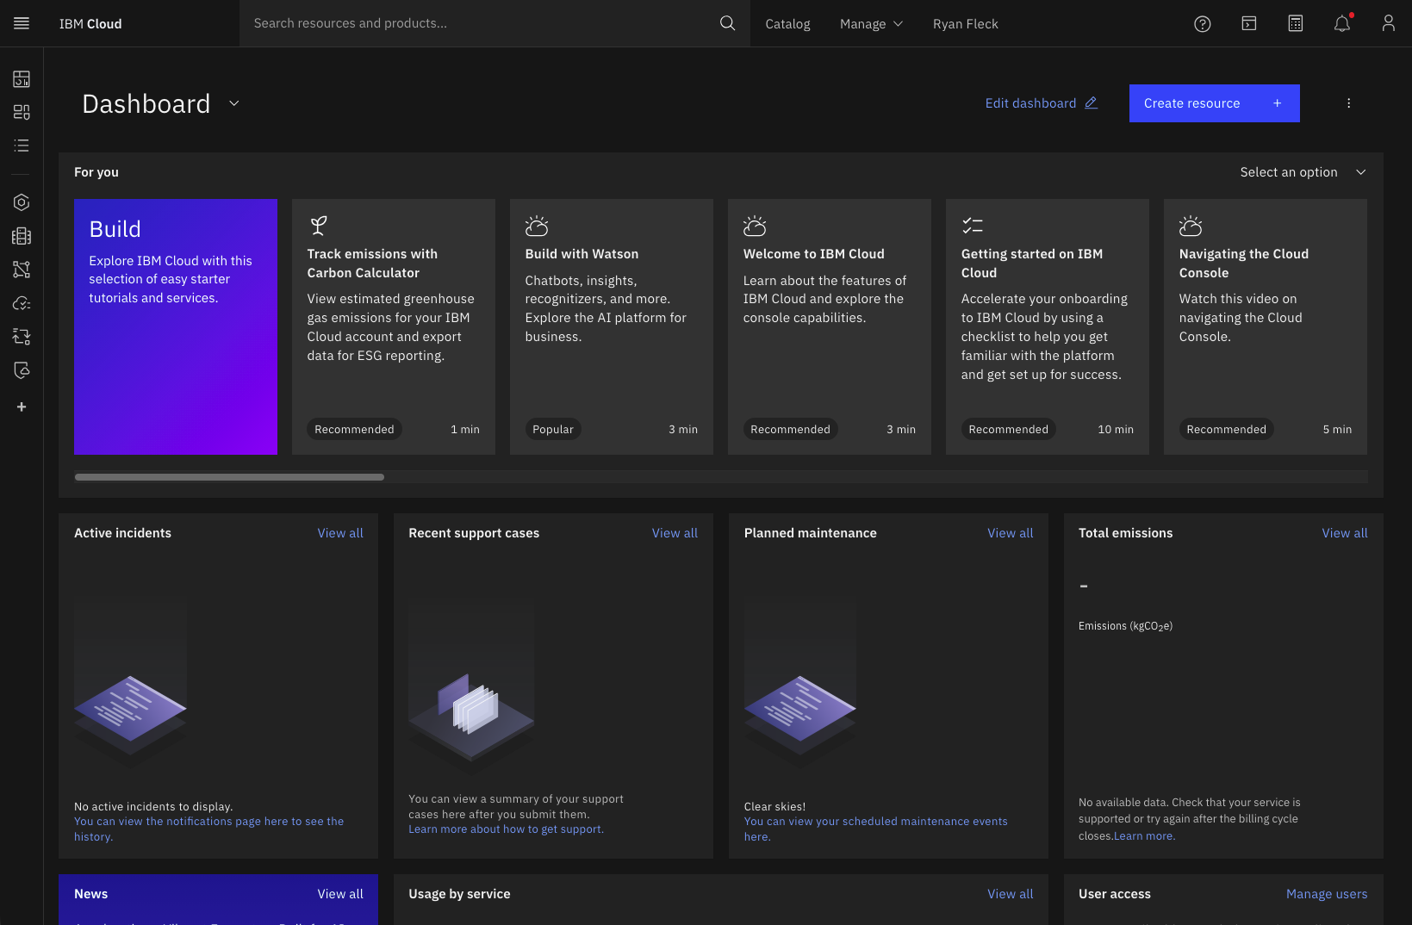The image size is (1412, 925).
Task: Click the Help question mark icon
Action: tap(1203, 24)
